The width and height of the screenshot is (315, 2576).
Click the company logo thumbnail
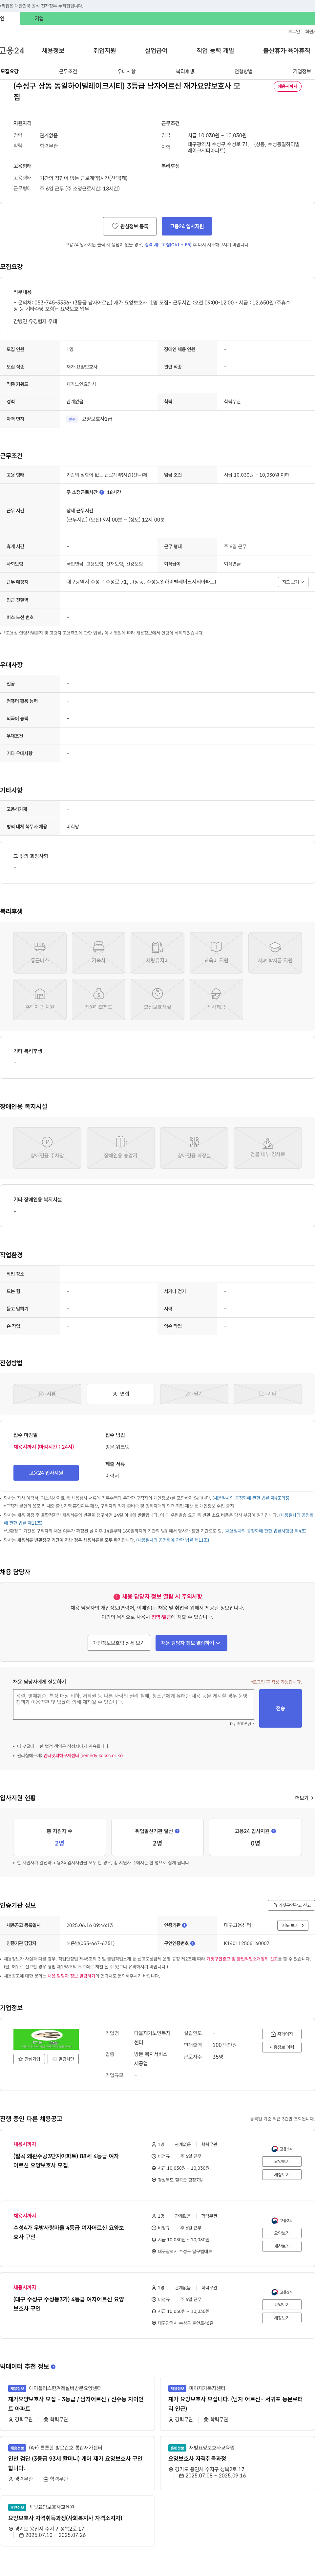pyautogui.click(x=46, y=2039)
